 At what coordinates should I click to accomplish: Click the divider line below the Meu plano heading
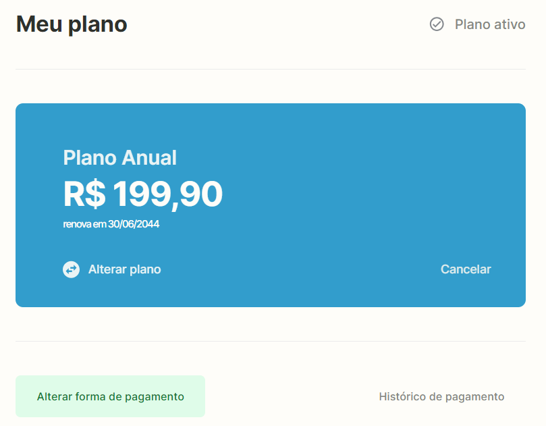click(x=271, y=69)
